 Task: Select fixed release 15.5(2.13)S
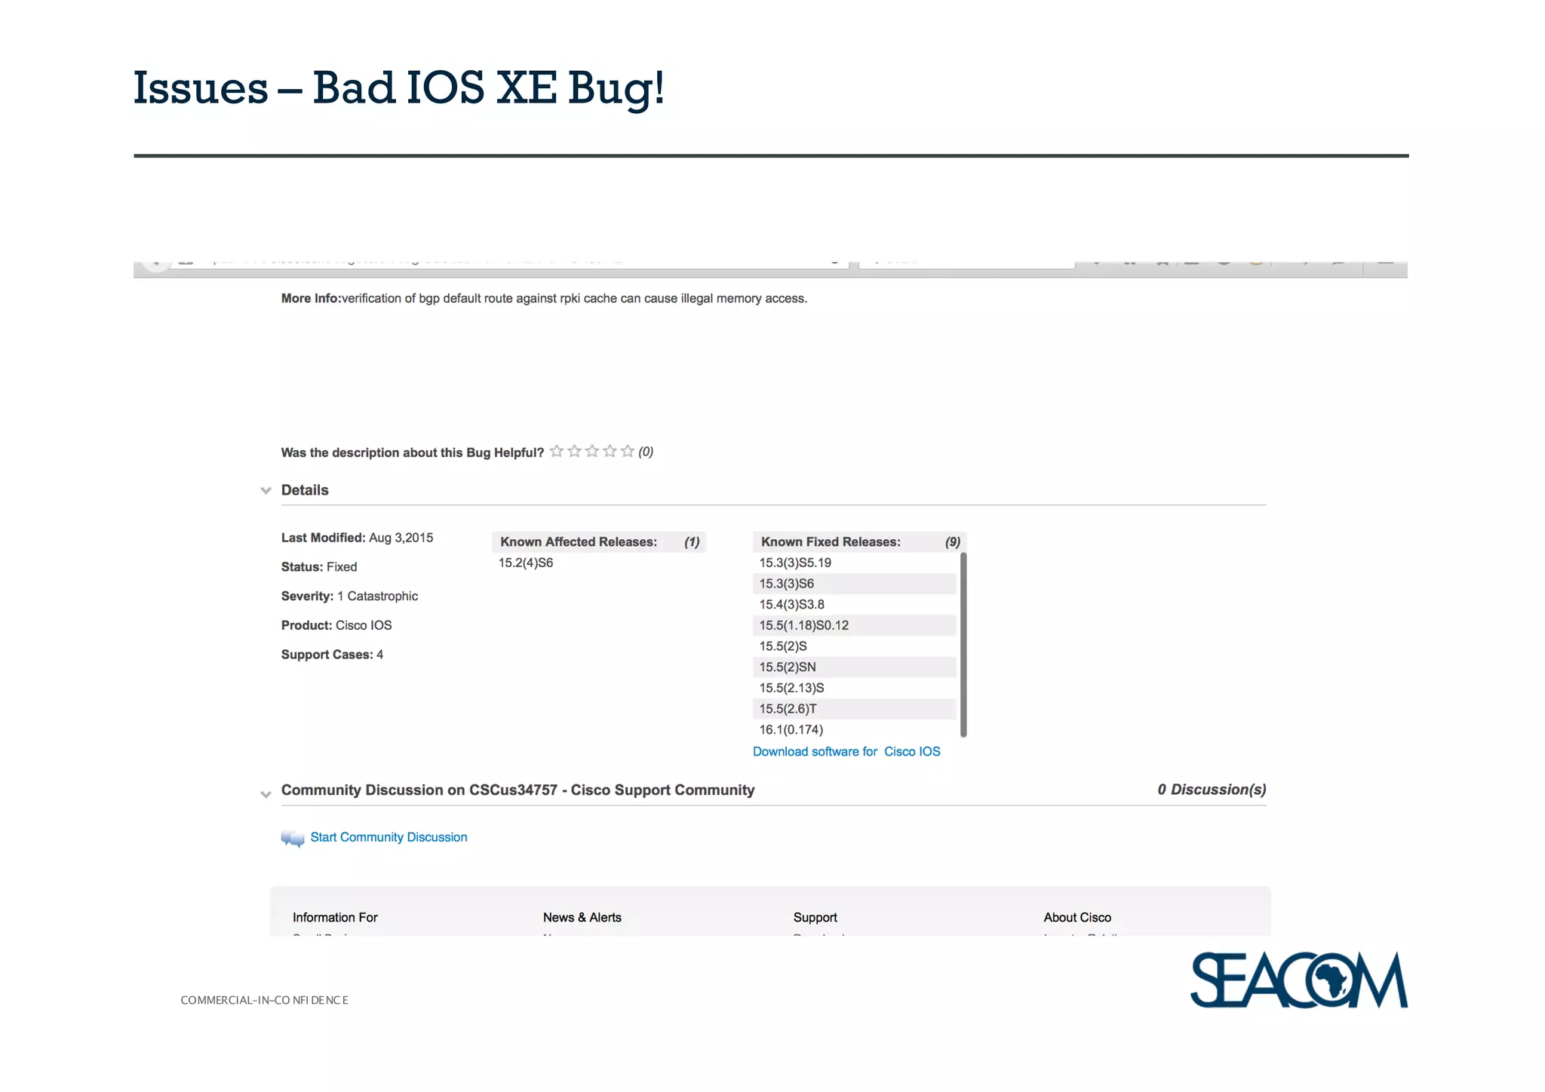click(855, 688)
